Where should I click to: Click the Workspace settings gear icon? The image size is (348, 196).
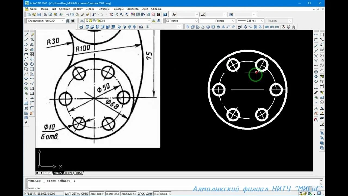coord(67,21)
